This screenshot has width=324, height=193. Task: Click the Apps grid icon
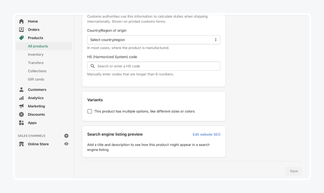coord(21,123)
